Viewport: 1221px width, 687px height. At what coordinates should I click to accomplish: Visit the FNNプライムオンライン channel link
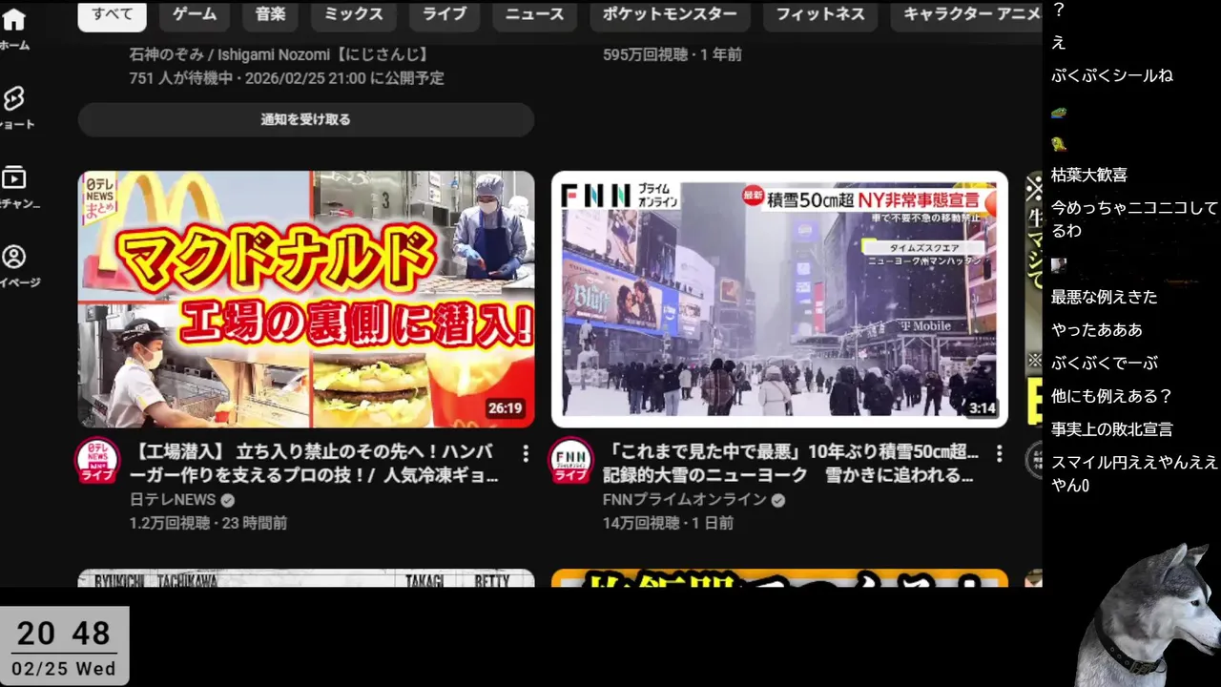coord(685,499)
